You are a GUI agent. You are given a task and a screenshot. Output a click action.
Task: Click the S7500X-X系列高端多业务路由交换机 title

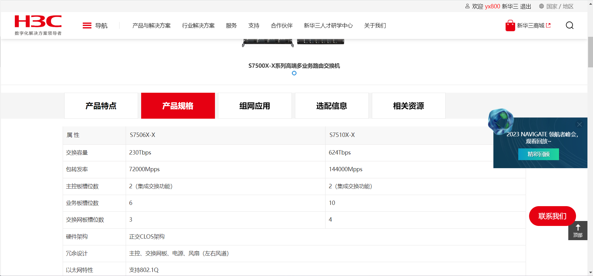294,66
